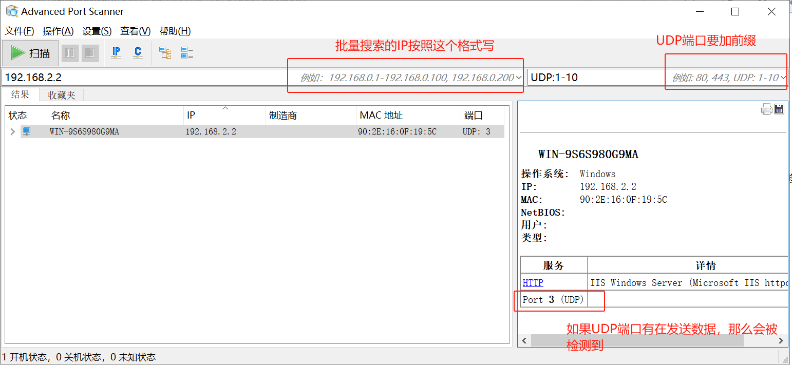Sort by the IP column header
Image resolution: width=792 pixels, height=365 pixels.
224,116
